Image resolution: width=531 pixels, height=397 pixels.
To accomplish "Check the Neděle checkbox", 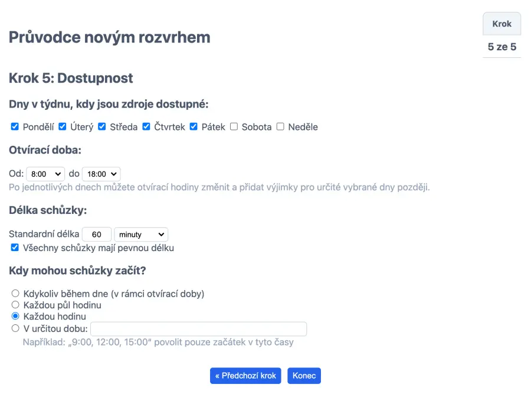I will [281, 126].
